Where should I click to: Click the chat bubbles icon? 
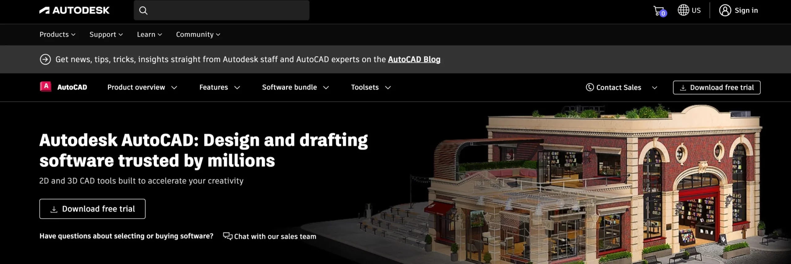click(x=228, y=236)
